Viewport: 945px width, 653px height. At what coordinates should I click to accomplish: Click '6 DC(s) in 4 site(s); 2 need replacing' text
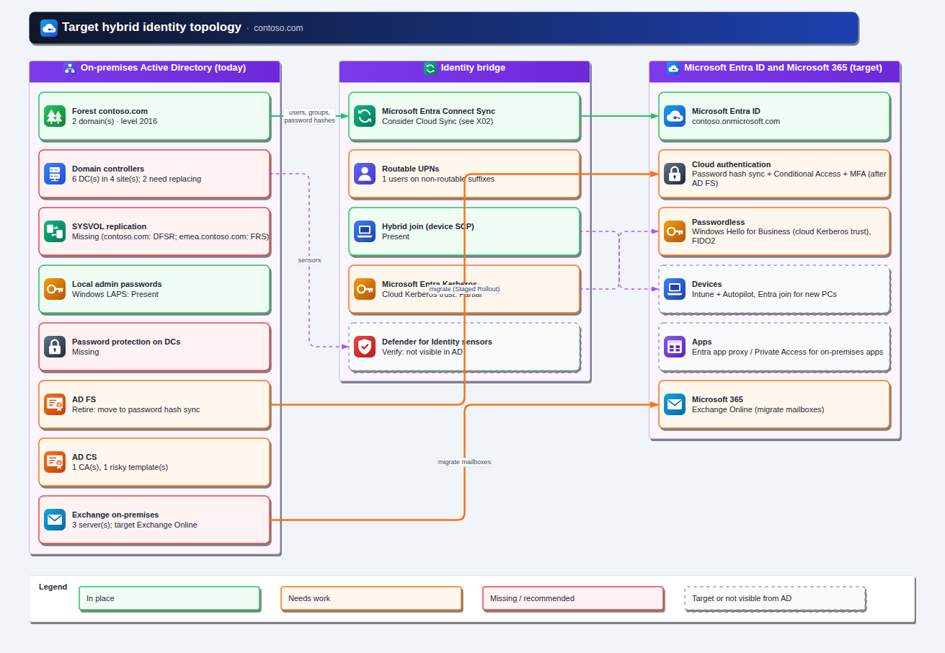click(x=137, y=179)
